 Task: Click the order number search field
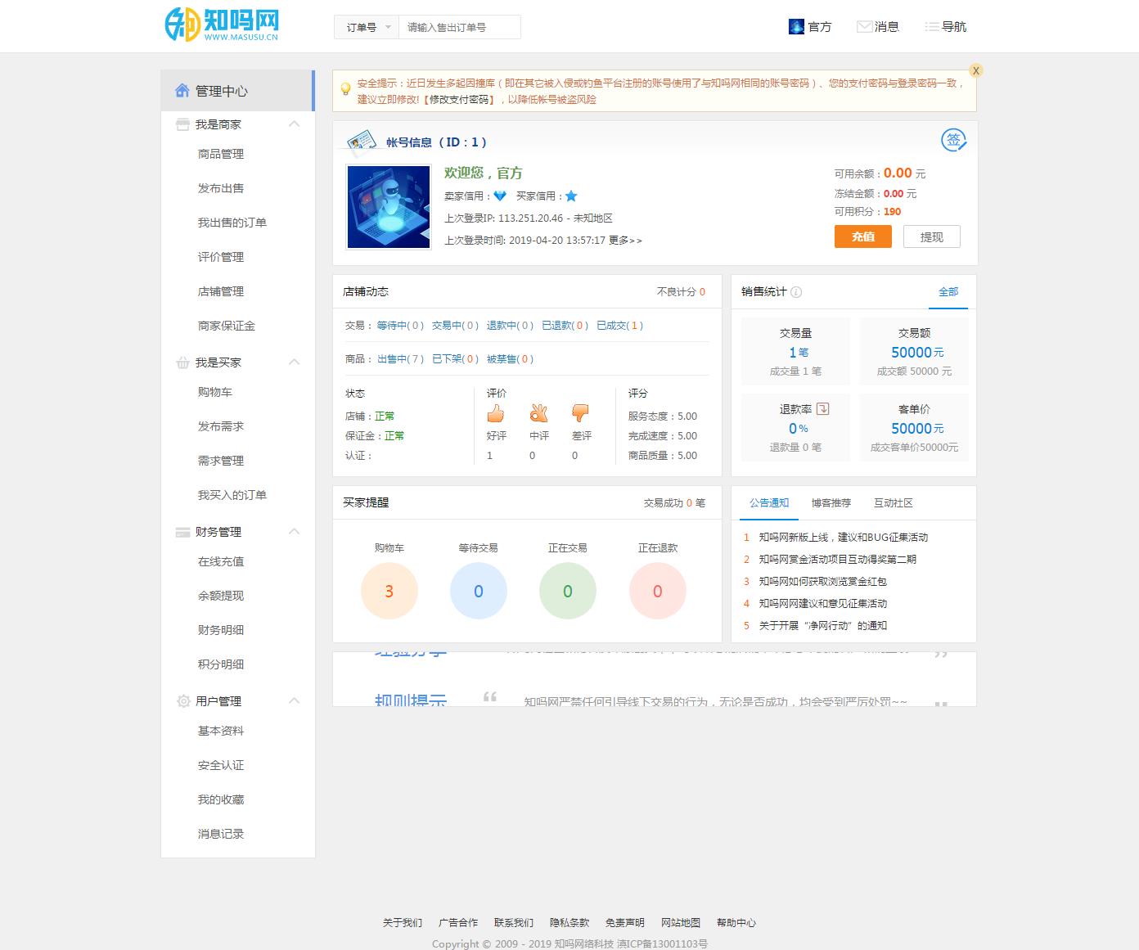click(460, 28)
